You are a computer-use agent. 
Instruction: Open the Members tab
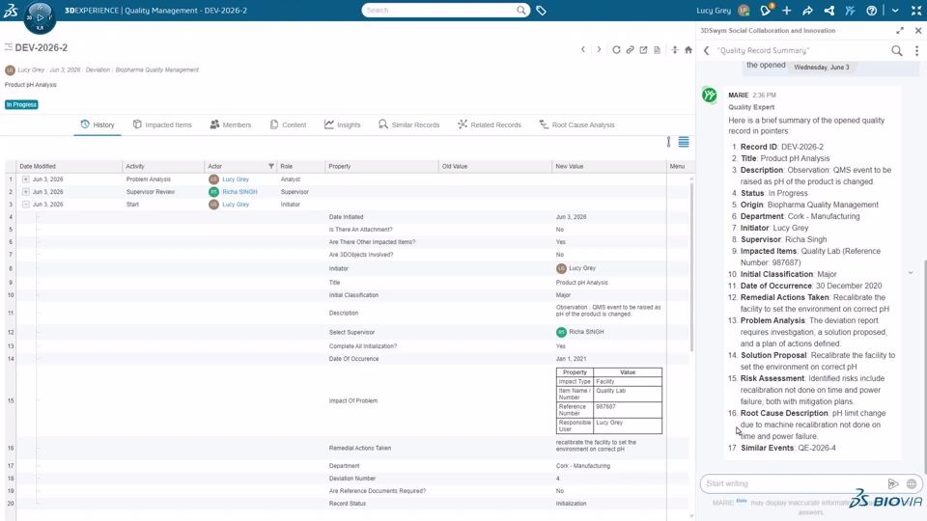click(231, 124)
